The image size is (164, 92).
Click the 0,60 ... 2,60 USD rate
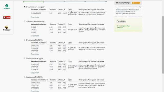pyautogui.click(x=62, y=85)
